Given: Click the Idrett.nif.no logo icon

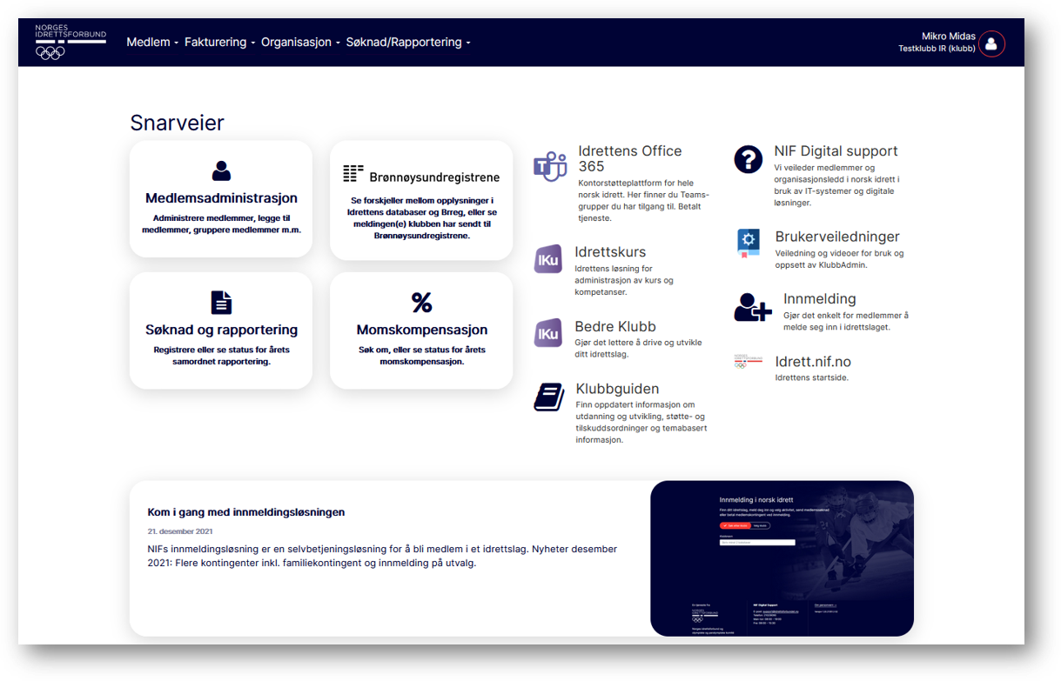Looking at the screenshot, I should coord(749,362).
